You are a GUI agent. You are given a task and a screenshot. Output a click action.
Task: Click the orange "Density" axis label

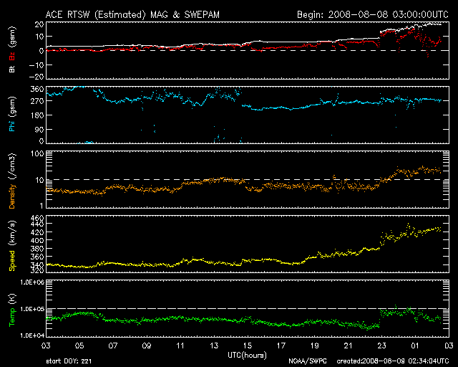pos(12,196)
